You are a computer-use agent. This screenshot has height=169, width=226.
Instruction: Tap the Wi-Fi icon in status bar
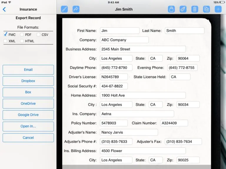(10, 2)
